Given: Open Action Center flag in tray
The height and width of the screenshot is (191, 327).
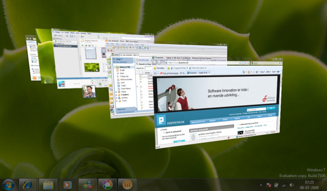Looking at the screenshot, I should 269,185.
